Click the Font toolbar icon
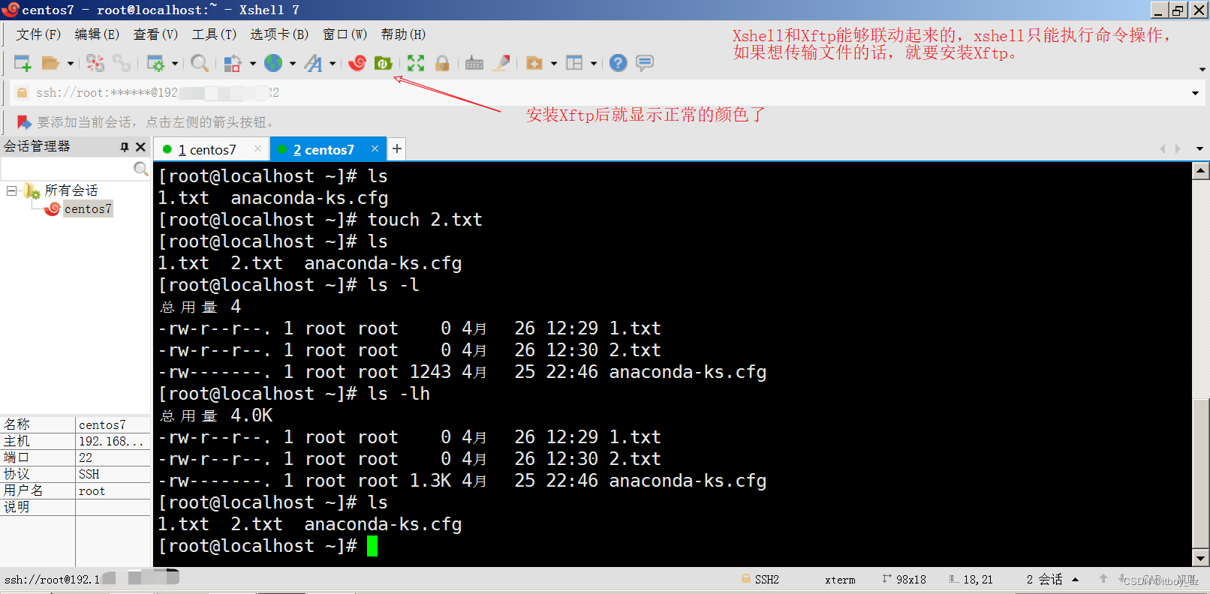 (x=314, y=63)
